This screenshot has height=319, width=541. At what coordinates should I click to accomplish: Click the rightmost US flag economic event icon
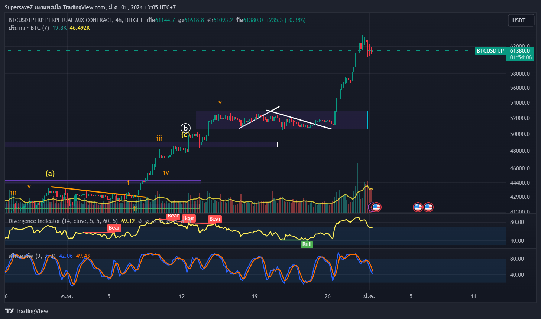[428, 207]
